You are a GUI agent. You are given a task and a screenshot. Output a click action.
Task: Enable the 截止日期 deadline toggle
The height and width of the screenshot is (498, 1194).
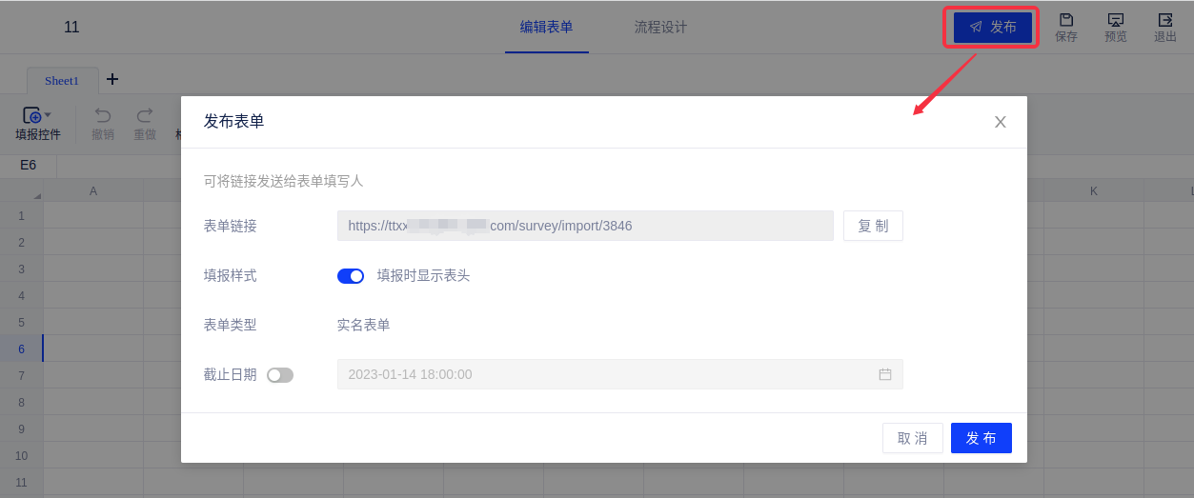280,375
